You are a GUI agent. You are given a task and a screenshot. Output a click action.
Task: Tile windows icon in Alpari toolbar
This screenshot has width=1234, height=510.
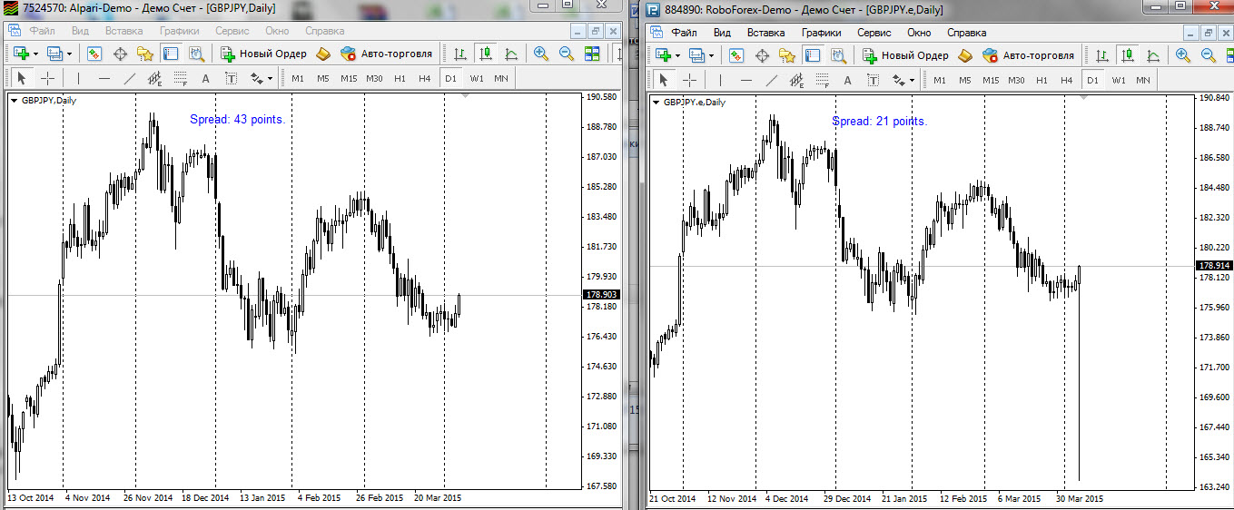pyautogui.click(x=592, y=54)
